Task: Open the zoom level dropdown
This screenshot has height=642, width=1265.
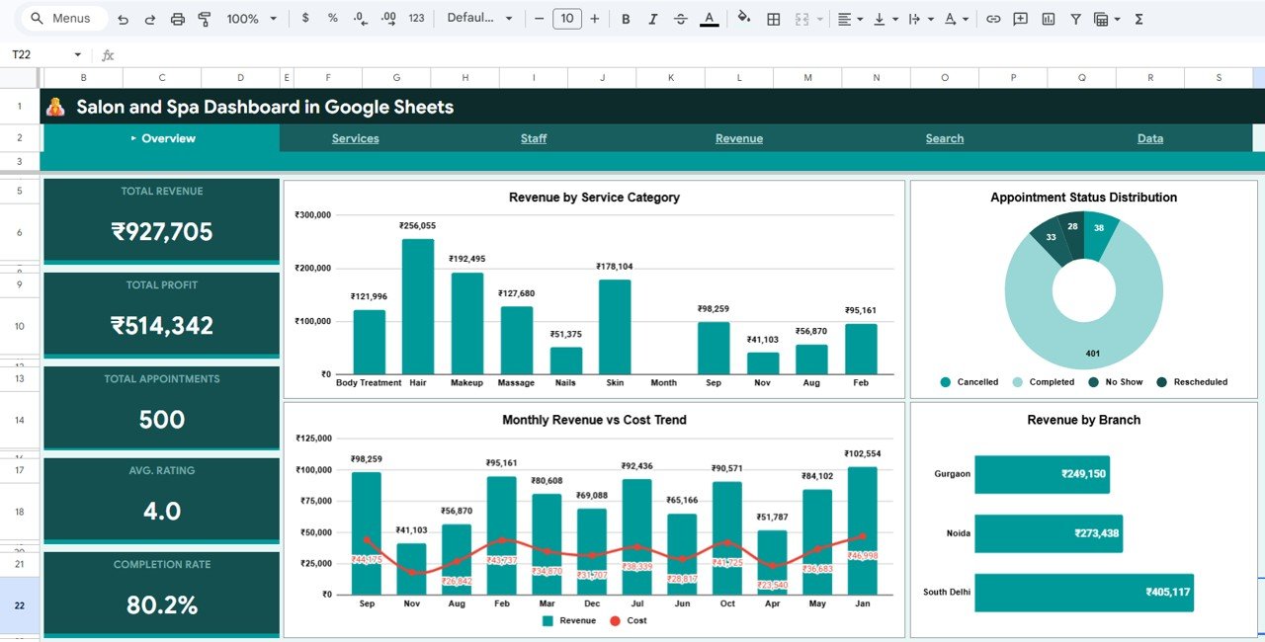Action: click(x=251, y=18)
